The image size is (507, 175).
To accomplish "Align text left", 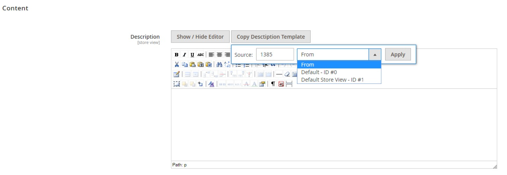I will point(211,55).
